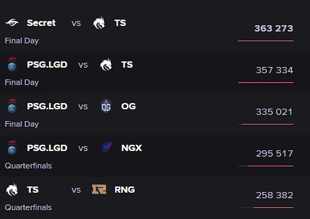This screenshot has height=219, width=310.
Task: Click the OG team logo
Action: (106, 106)
